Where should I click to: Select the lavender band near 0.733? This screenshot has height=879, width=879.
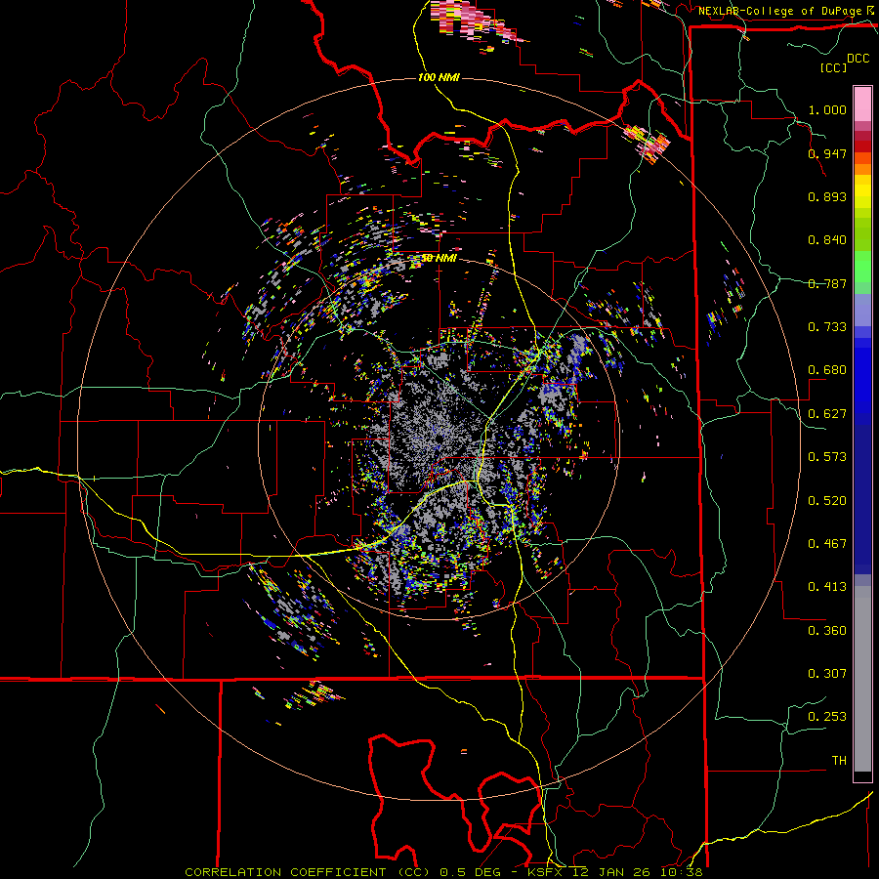(x=862, y=310)
